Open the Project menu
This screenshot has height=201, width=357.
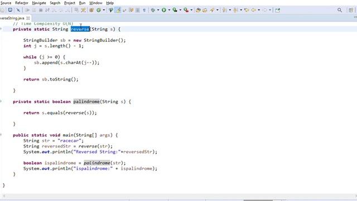point(69,3)
